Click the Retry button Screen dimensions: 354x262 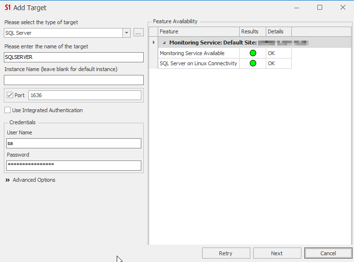[226, 253]
